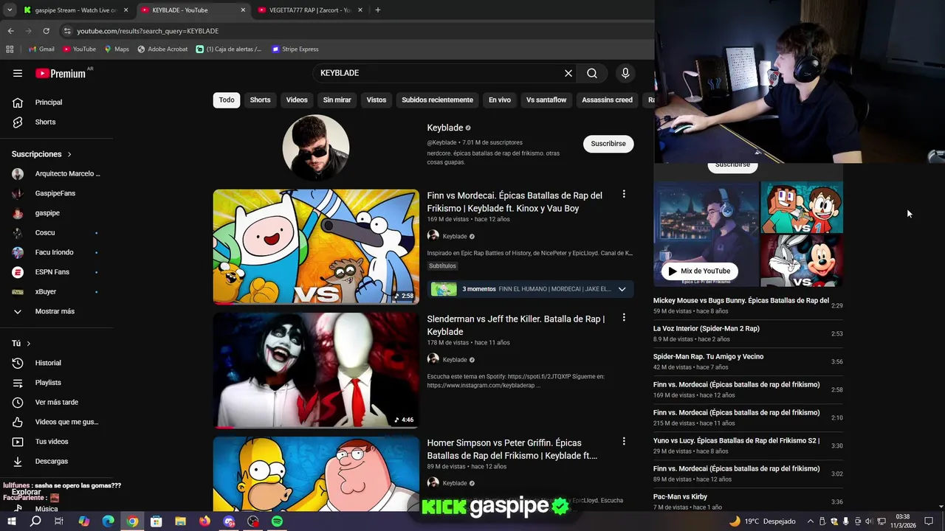The width and height of the screenshot is (945, 531).
Task: Select the Subidos recientemente filter chip
Action: (x=437, y=100)
